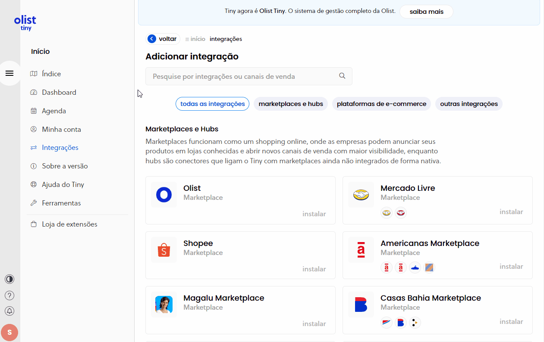The image size is (544, 342).
Task: Click the voltar back arrow icon
Action: (151, 39)
